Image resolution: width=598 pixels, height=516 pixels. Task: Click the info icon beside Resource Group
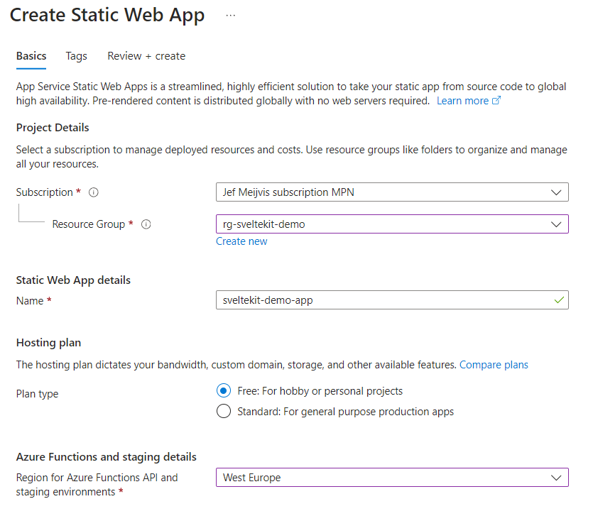click(146, 224)
